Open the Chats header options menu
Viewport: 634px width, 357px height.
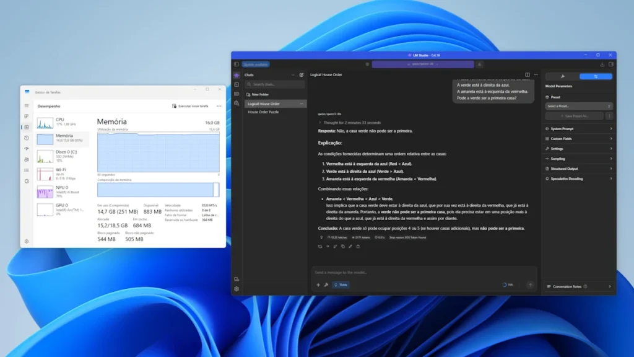click(293, 75)
